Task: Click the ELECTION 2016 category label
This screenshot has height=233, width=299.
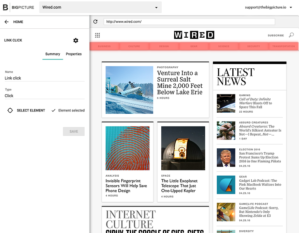Action: coord(250,150)
